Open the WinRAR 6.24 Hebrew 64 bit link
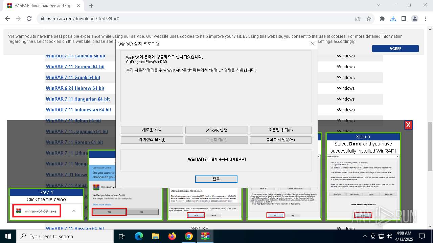The height and width of the screenshot is (243, 433). (75, 88)
